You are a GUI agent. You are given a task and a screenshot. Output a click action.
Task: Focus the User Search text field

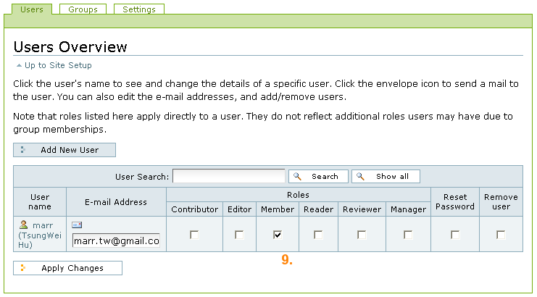(229, 176)
